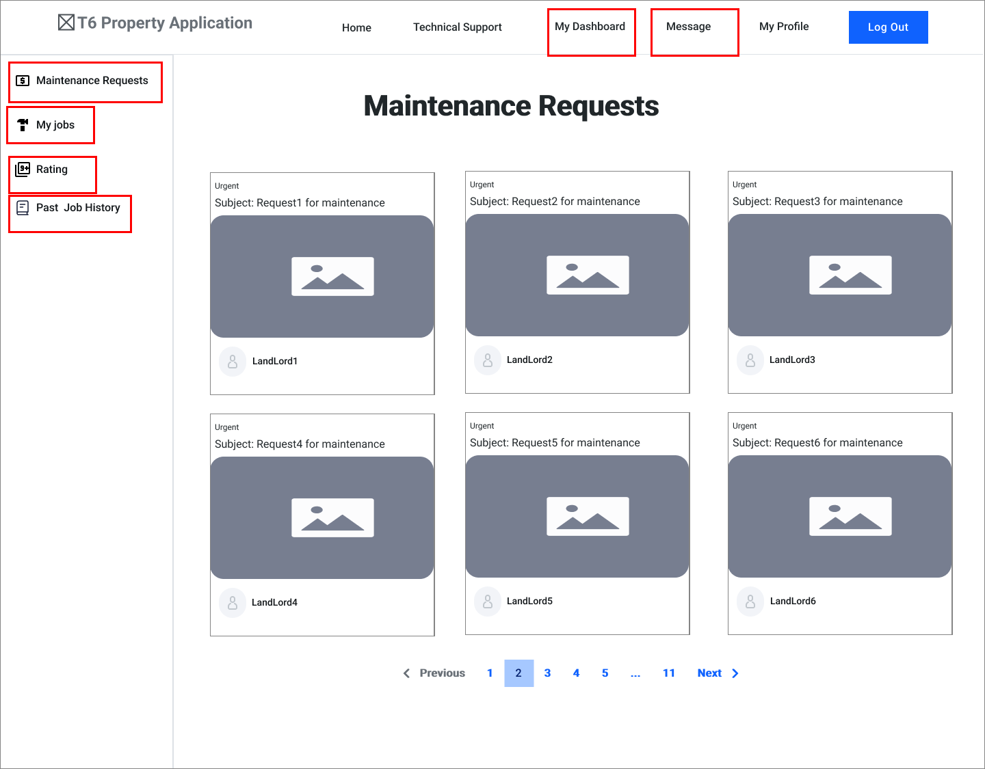Click the Rating sidebar icon
Viewport: 985px width, 769px height.
23,170
